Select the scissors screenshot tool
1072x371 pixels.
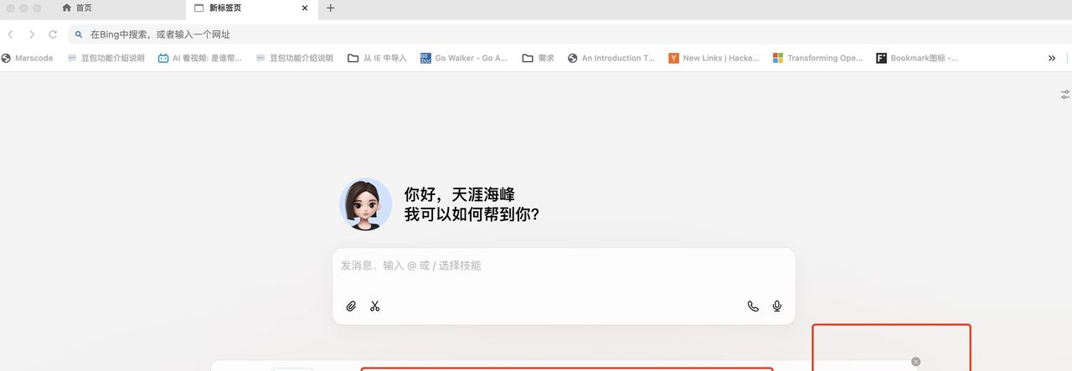pos(375,307)
